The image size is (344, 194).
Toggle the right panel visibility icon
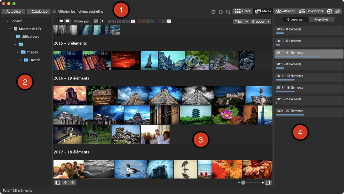pos(268,183)
